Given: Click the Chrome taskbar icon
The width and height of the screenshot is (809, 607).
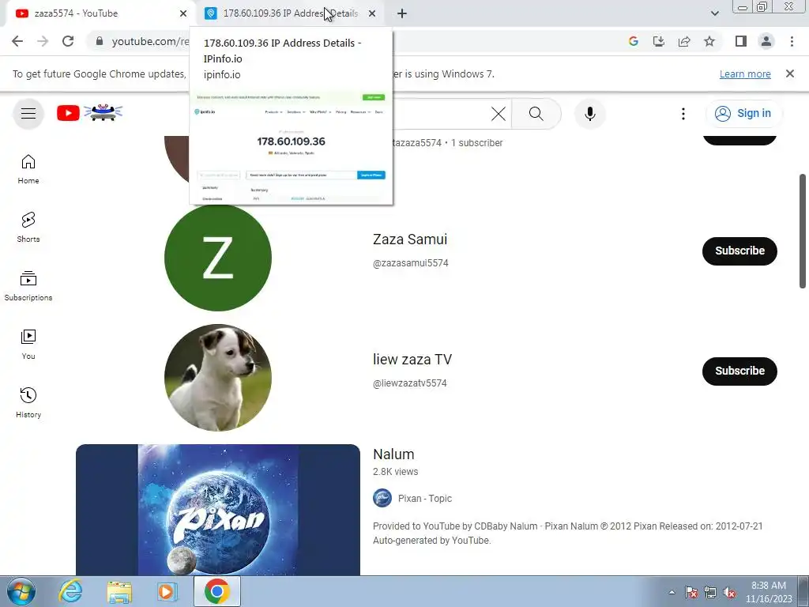Looking at the screenshot, I should click(216, 591).
